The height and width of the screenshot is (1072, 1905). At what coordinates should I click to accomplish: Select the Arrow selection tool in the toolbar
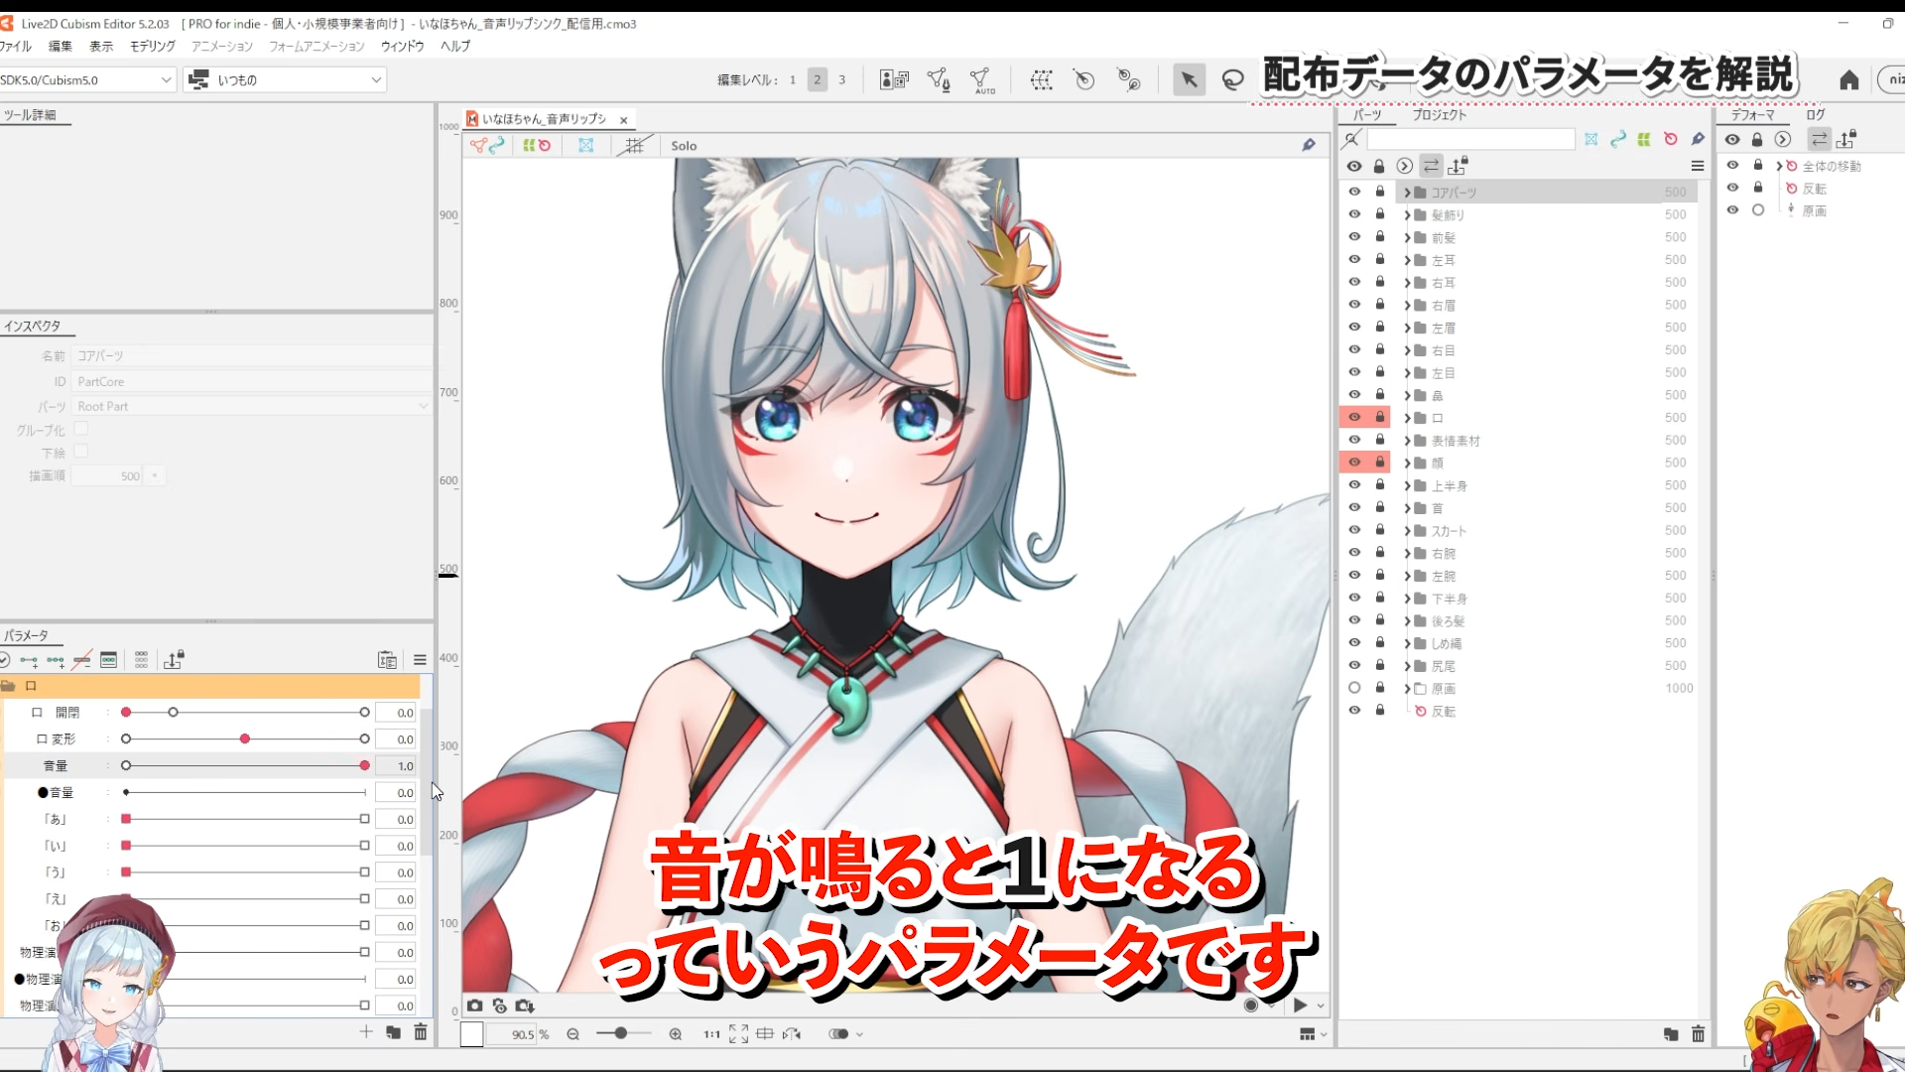(1190, 79)
